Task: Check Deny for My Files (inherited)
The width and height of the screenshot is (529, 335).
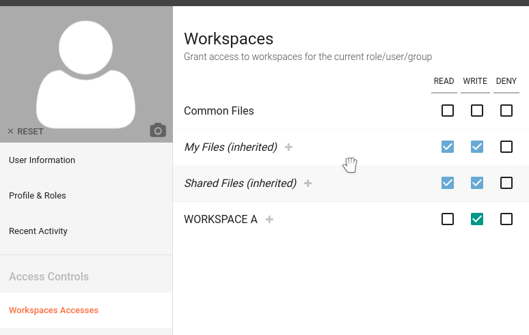Action: (x=506, y=147)
